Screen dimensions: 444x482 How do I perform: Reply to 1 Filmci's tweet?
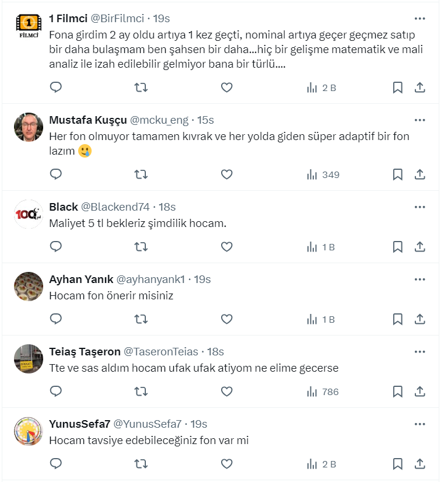pos(56,88)
